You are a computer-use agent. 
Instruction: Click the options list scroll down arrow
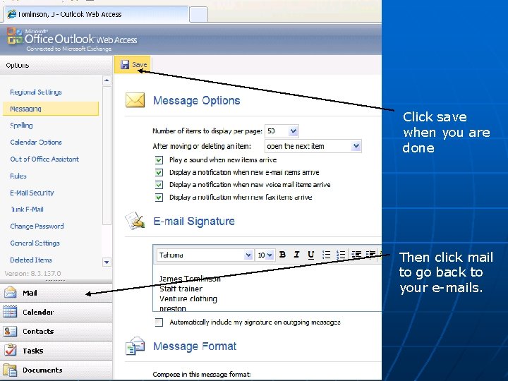107,262
